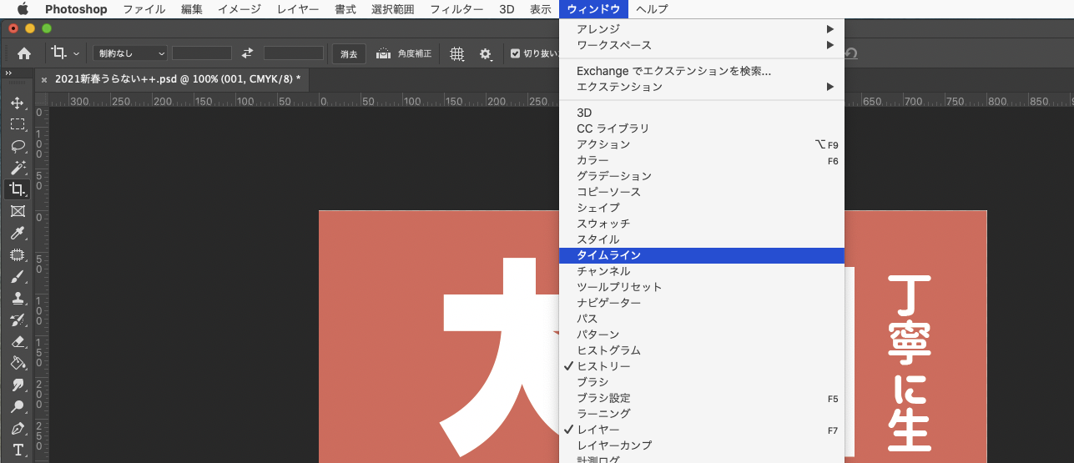
Task: Toggle the 切り抜い checkbox in options bar
Action: point(515,53)
